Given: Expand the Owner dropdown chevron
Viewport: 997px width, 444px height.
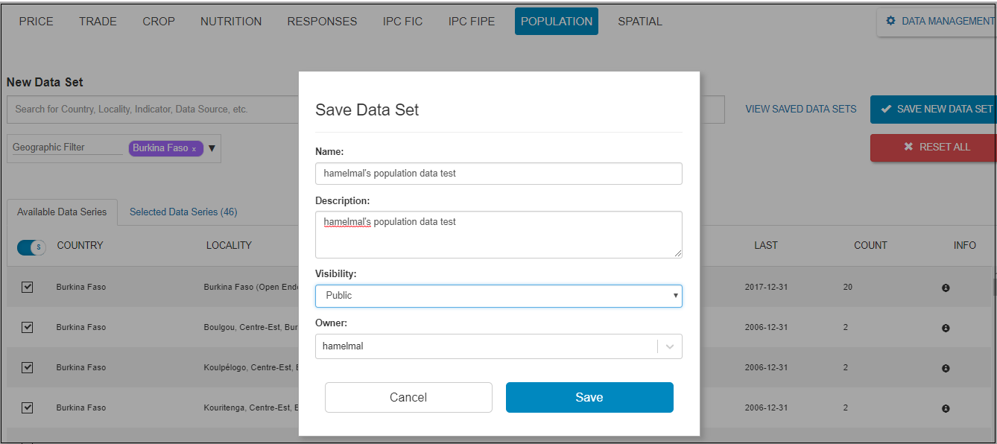Looking at the screenshot, I should point(669,346).
